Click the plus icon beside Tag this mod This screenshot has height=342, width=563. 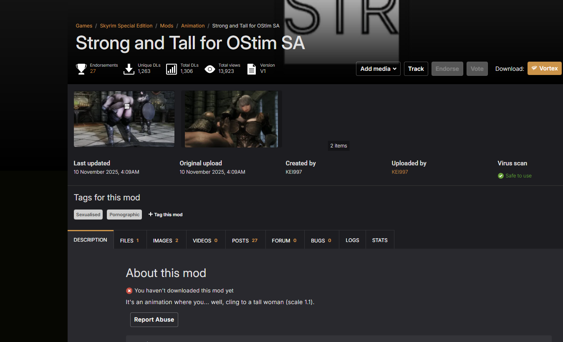[151, 215]
